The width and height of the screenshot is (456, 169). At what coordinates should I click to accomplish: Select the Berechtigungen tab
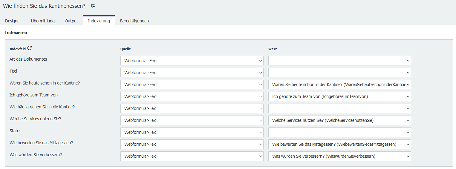[134, 21]
